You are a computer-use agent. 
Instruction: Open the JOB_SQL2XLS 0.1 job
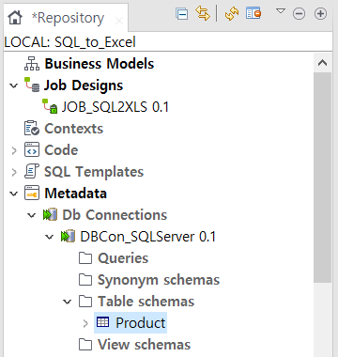click(x=115, y=107)
